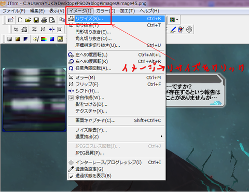Select the crop tool icon in the toolbar
The image size is (249, 192).
(16, 30)
